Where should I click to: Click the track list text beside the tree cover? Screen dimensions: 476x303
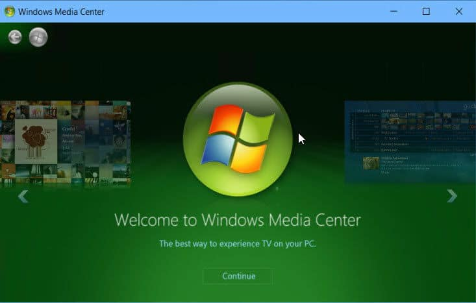pyautogui.click(x=71, y=141)
